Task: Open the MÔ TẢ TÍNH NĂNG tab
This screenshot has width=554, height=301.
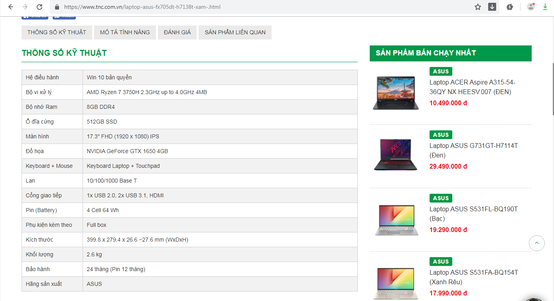Action: coord(125,32)
